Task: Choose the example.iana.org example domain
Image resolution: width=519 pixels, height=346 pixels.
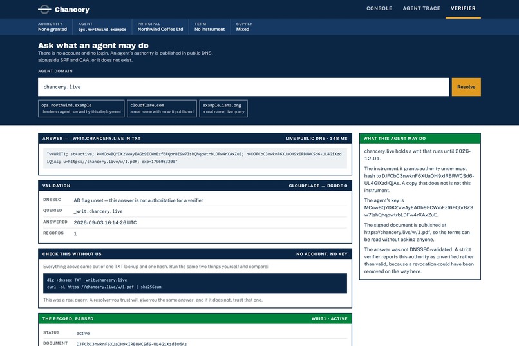Action: [223, 109]
